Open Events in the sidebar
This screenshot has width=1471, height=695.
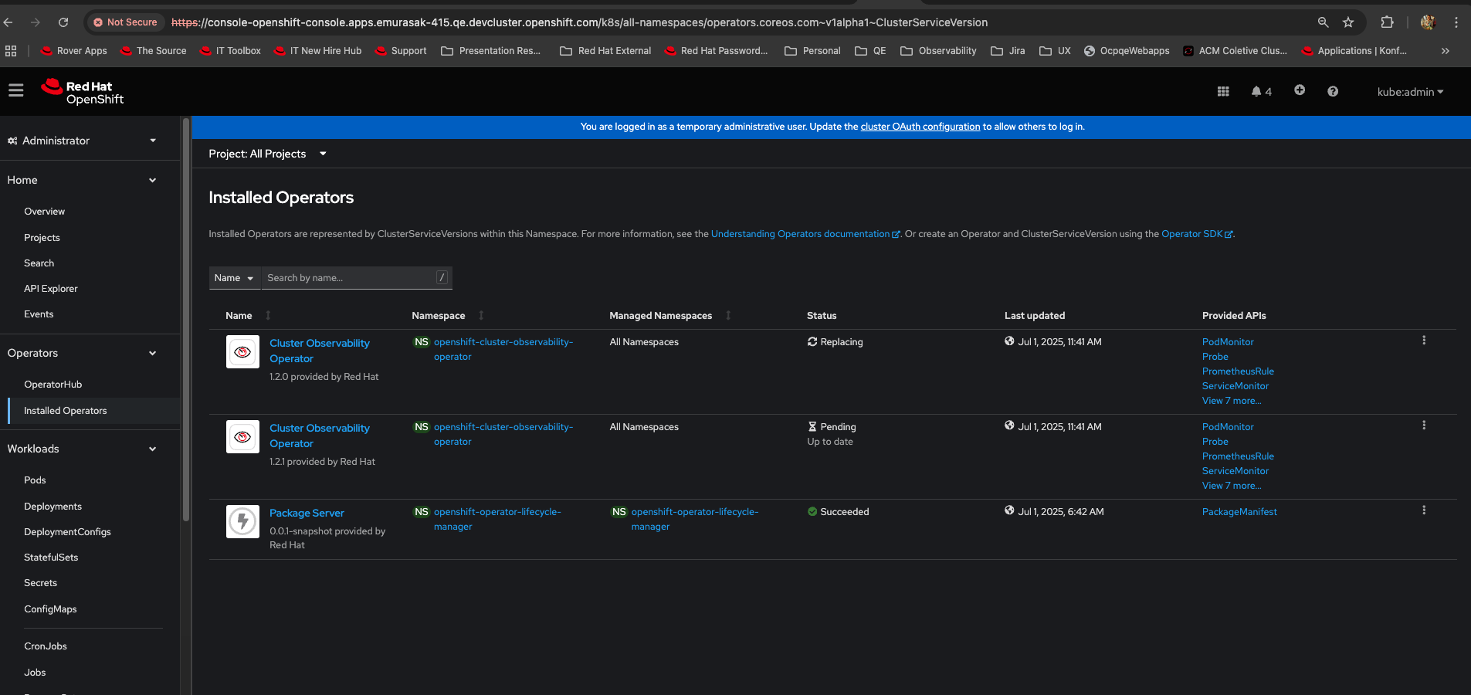tap(39, 314)
